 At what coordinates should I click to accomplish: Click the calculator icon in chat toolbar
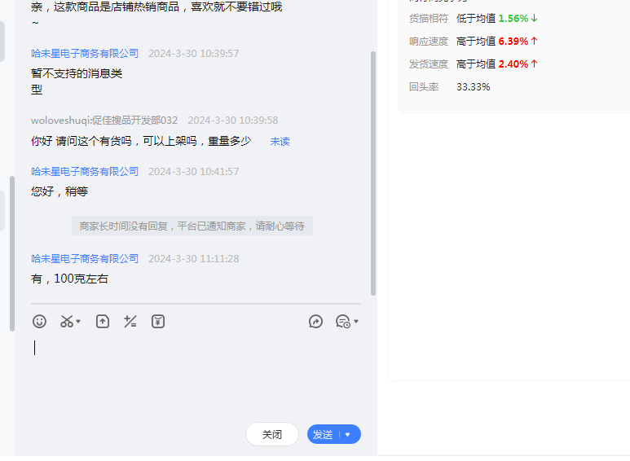tap(130, 322)
